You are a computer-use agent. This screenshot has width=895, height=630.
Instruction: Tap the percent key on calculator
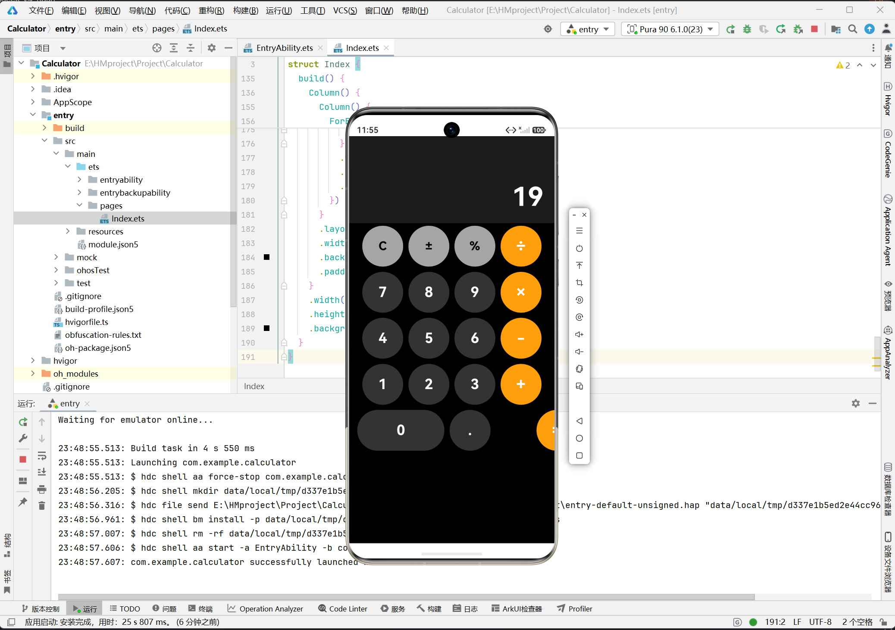pyautogui.click(x=475, y=246)
